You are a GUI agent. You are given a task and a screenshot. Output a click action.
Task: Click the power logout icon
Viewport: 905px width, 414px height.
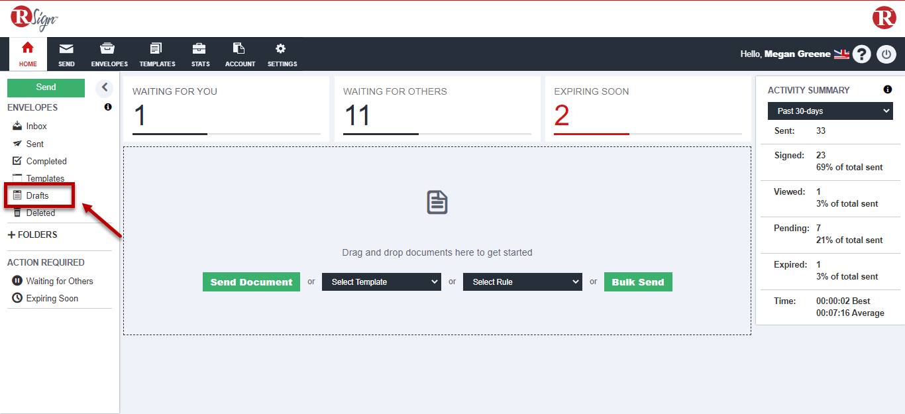[886, 54]
